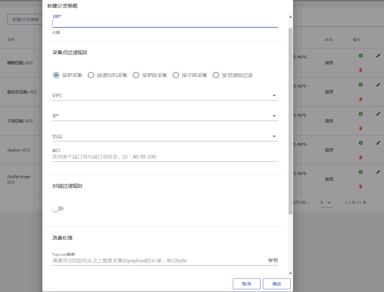Open the page size selector showing 5
The image size is (384, 292).
coord(327,203)
